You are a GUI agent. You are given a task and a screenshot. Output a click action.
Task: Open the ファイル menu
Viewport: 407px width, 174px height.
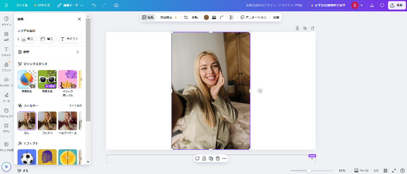(x=22, y=5)
